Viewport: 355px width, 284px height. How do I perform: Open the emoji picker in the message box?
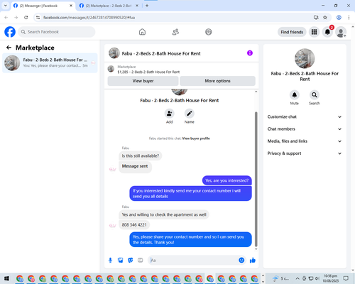click(x=241, y=261)
